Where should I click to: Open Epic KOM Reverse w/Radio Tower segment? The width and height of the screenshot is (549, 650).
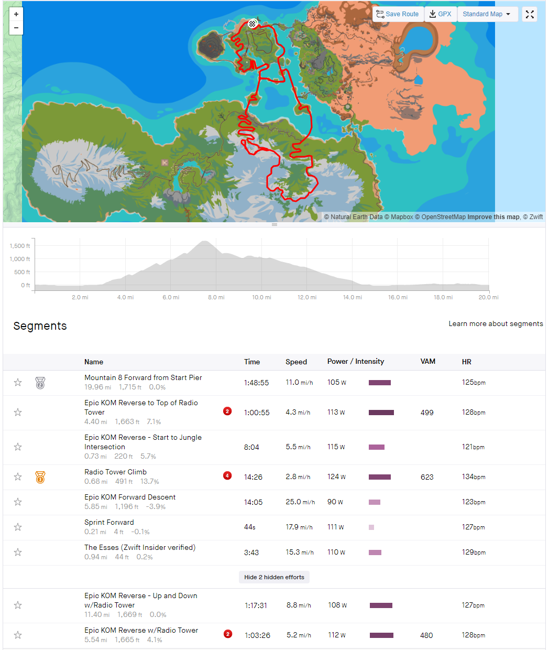[x=141, y=630]
